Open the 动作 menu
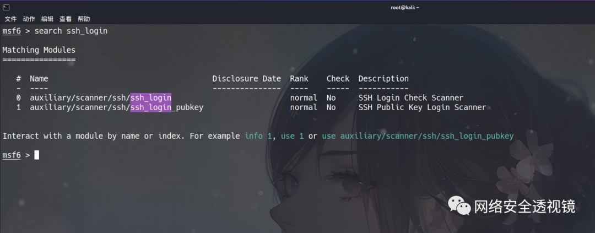 coord(29,19)
